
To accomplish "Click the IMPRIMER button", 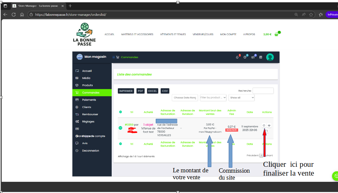I will [x=126, y=91].
